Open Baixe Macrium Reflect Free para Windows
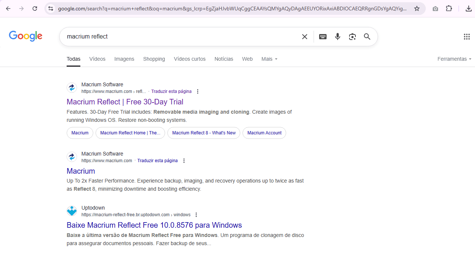 click(x=154, y=225)
